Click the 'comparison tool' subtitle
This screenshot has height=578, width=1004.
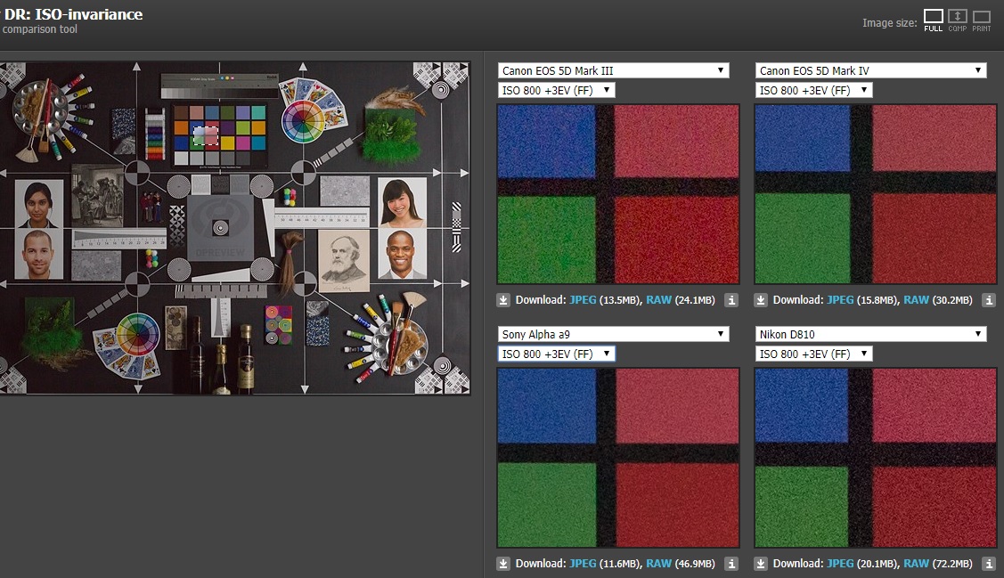tap(40, 29)
